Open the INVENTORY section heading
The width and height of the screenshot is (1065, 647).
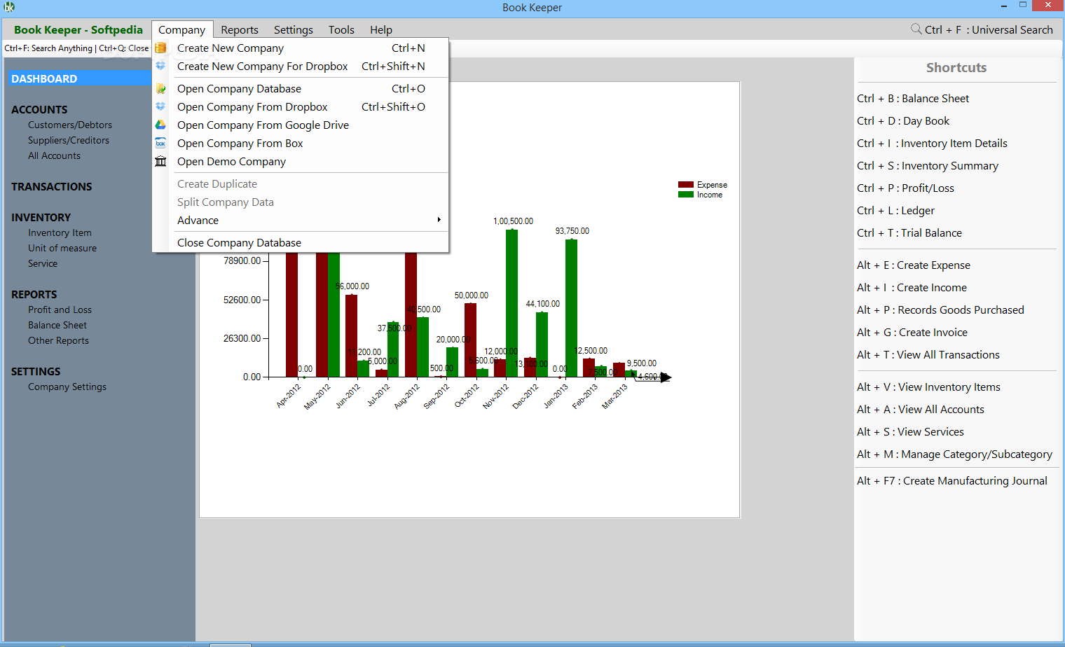click(41, 218)
